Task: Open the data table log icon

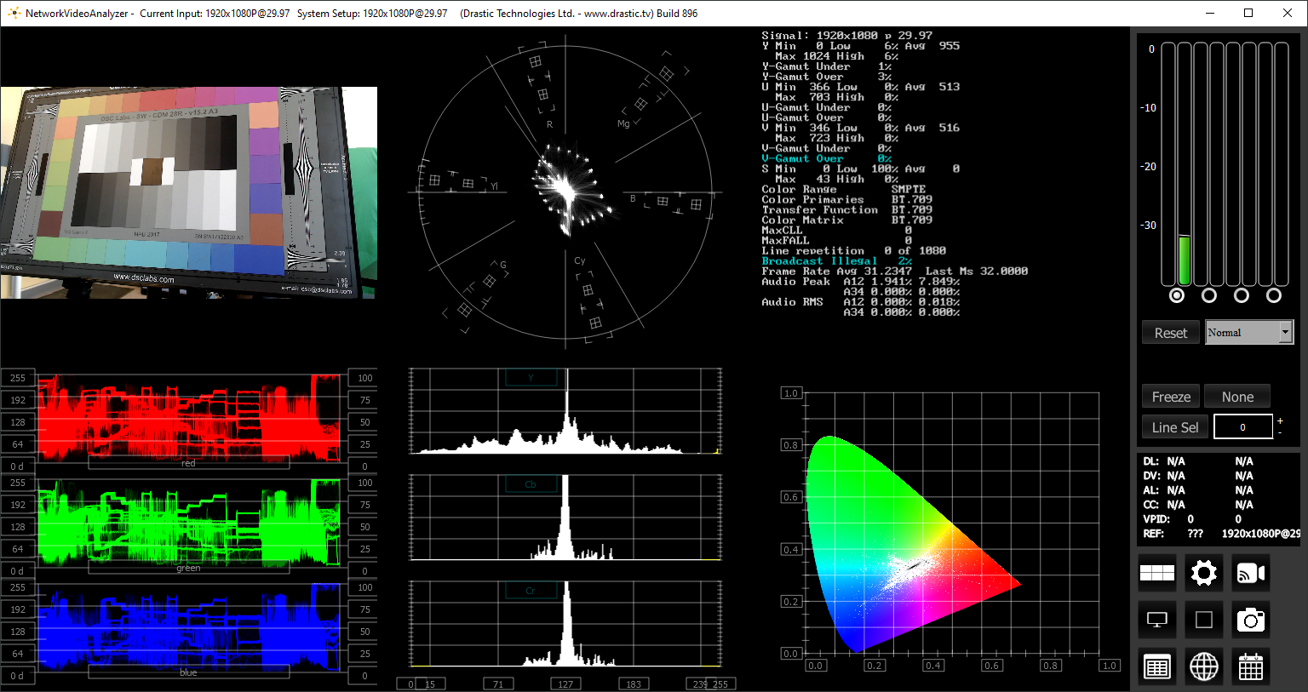Action: tap(1157, 667)
